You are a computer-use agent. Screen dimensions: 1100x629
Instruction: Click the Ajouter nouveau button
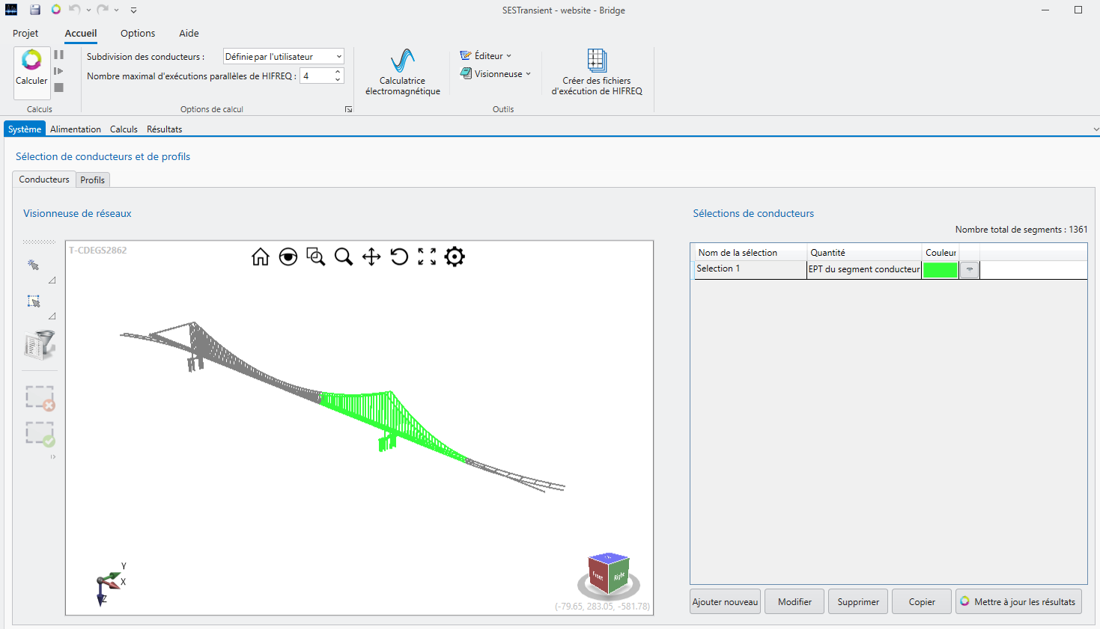click(725, 602)
